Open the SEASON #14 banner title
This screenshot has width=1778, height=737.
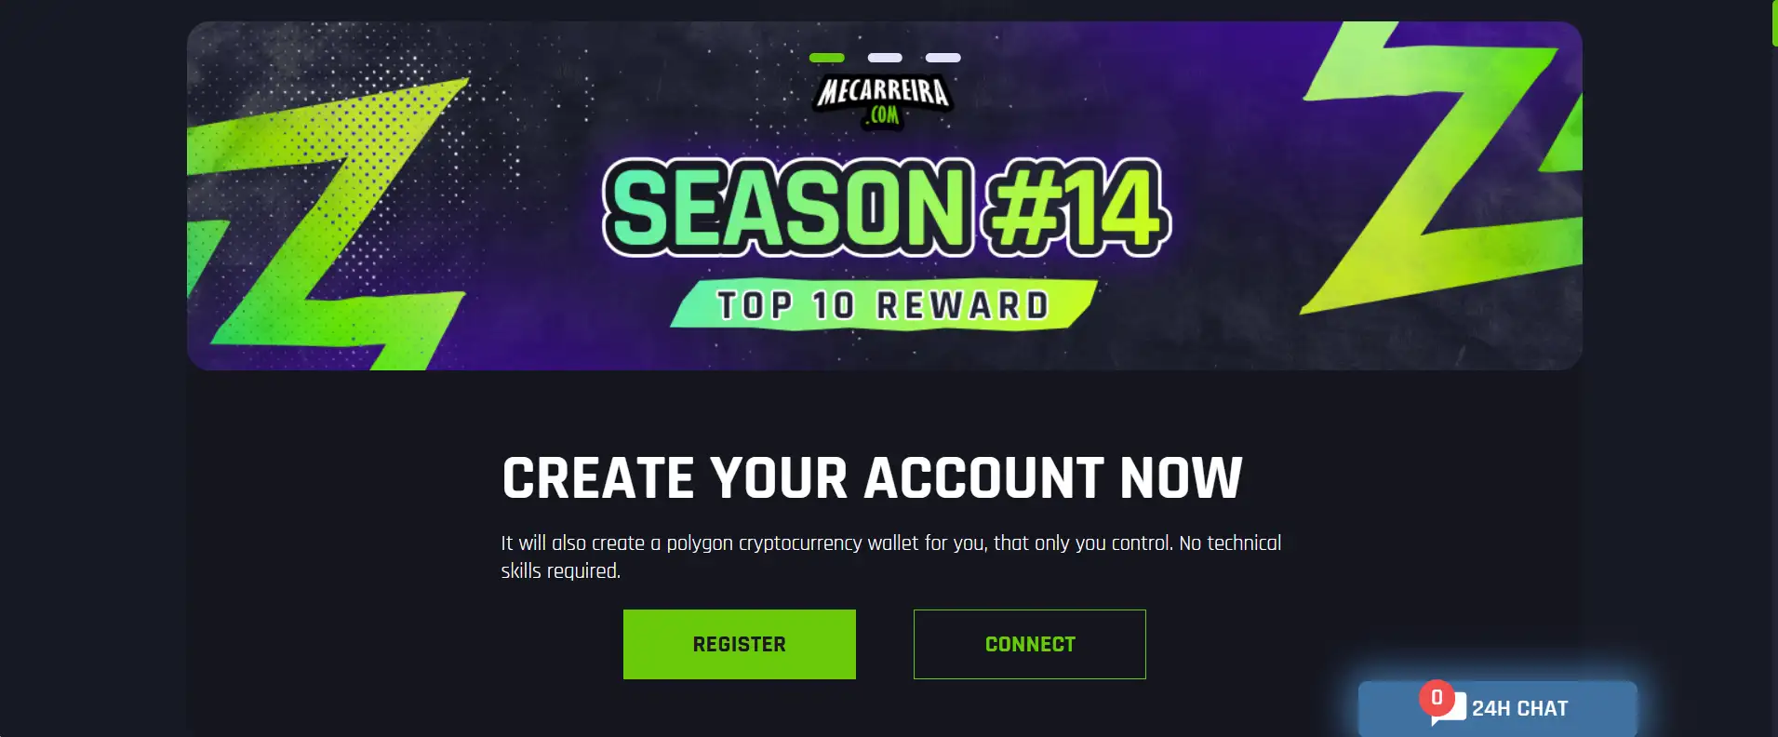886,208
